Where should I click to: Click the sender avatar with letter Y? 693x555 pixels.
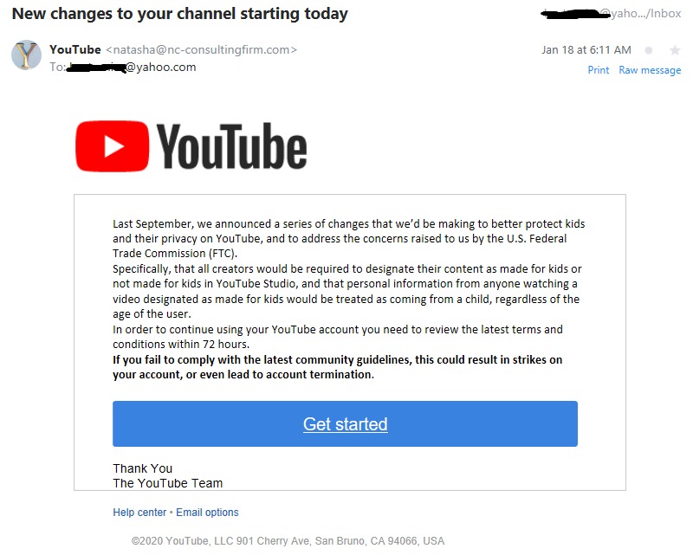point(26,55)
